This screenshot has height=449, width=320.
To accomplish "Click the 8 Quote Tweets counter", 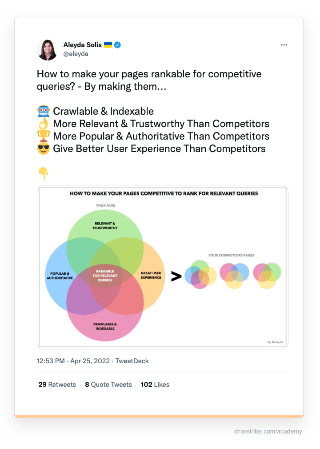I will pos(108,384).
